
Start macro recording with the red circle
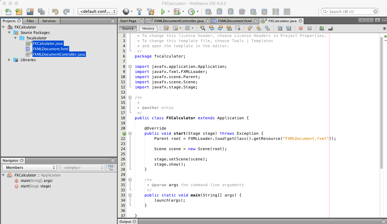(x=301, y=28)
